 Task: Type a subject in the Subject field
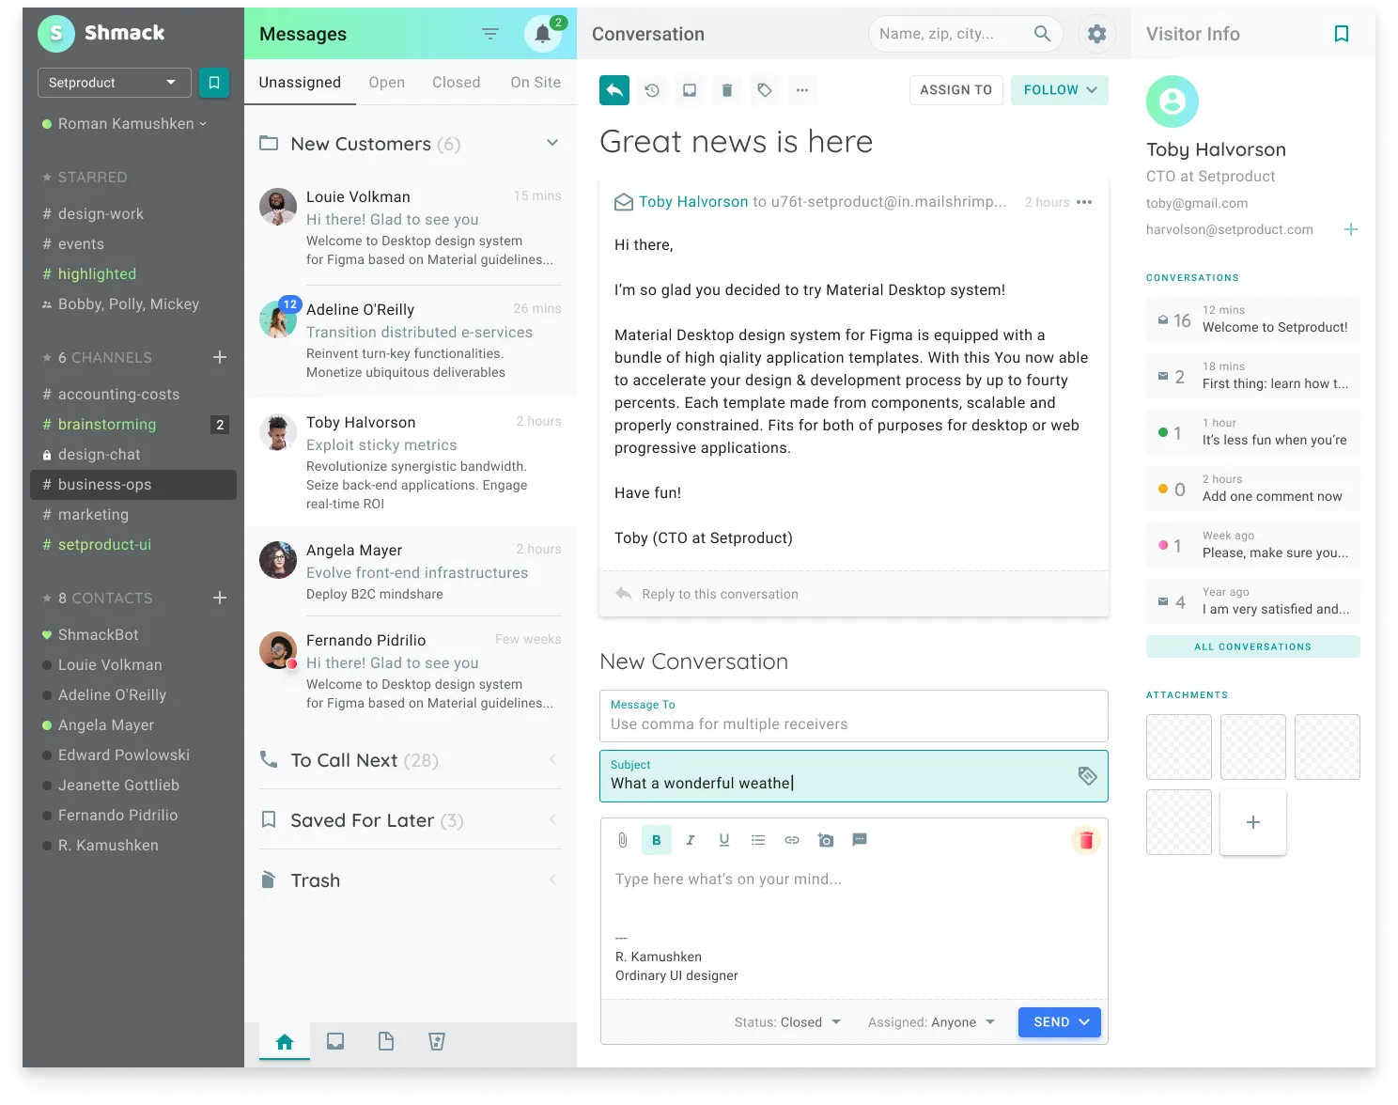pos(846,782)
